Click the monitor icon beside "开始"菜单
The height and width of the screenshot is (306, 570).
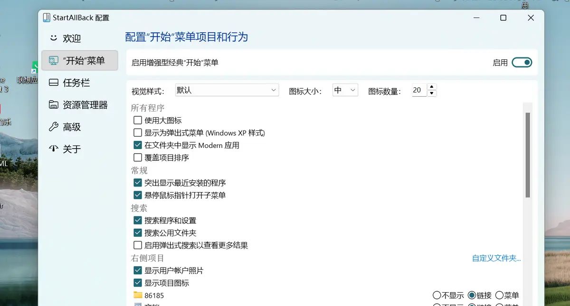click(x=54, y=60)
